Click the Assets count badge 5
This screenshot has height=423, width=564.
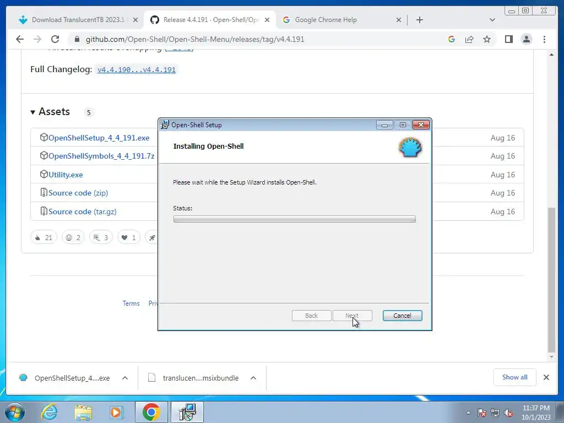(89, 112)
